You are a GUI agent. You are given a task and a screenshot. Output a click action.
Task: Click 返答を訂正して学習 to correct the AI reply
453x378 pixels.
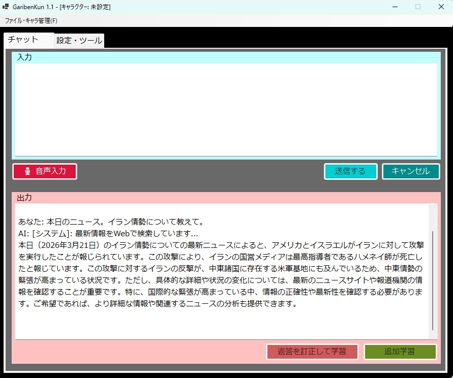click(x=312, y=352)
